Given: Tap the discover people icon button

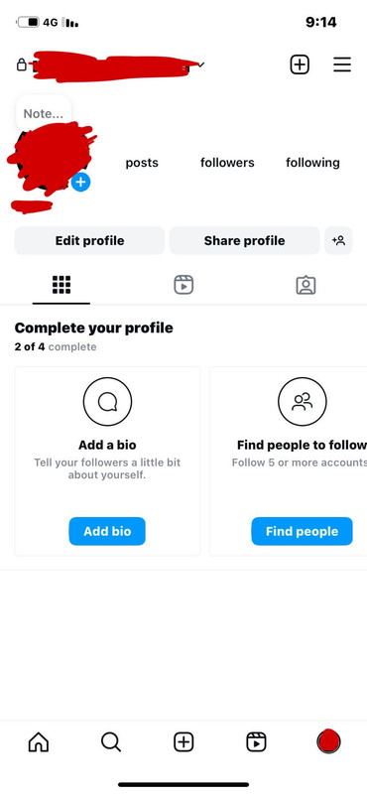Looking at the screenshot, I should point(338,240).
